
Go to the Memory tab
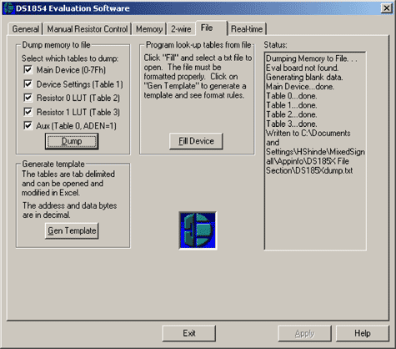pyautogui.click(x=149, y=29)
